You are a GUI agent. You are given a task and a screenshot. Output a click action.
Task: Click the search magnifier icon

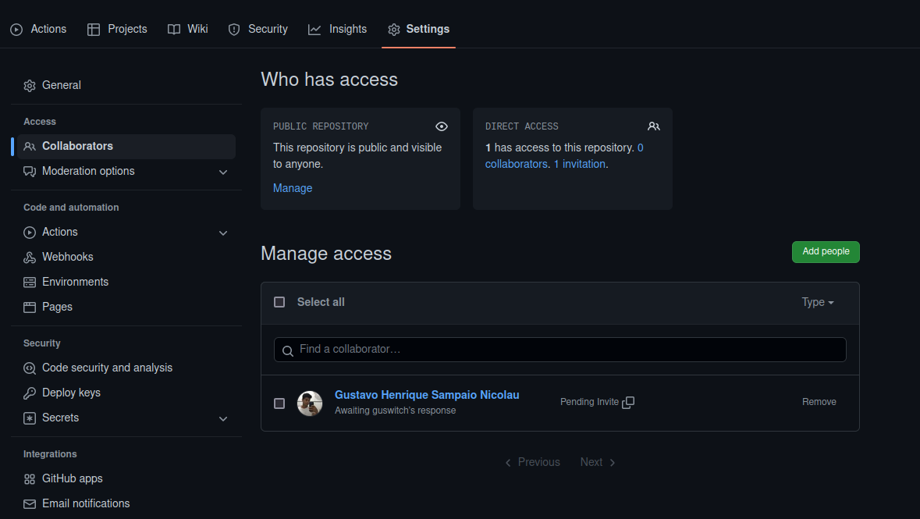287,351
